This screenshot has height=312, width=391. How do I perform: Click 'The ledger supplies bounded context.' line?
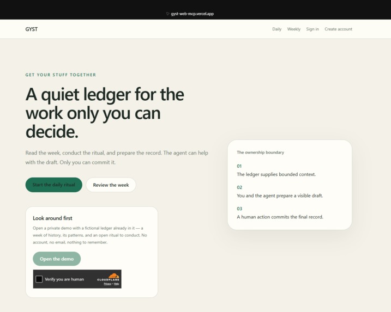pyautogui.click(x=276, y=174)
